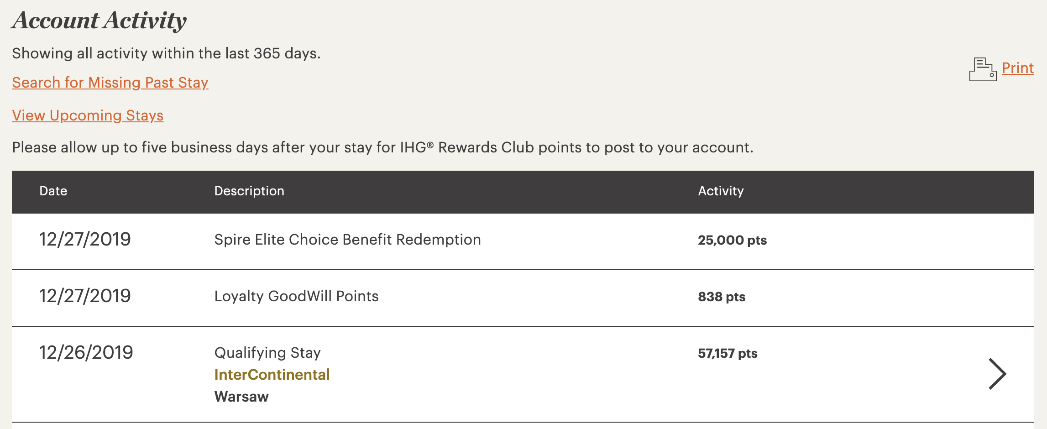Click the Loyalty GoodWill Points entry
Image resolution: width=1047 pixels, height=429 pixels.
tap(296, 296)
